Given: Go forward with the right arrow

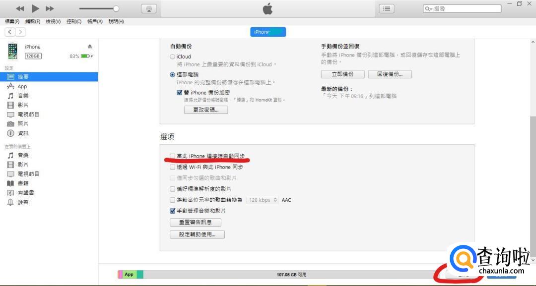Looking at the screenshot, I should (x=20, y=32).
